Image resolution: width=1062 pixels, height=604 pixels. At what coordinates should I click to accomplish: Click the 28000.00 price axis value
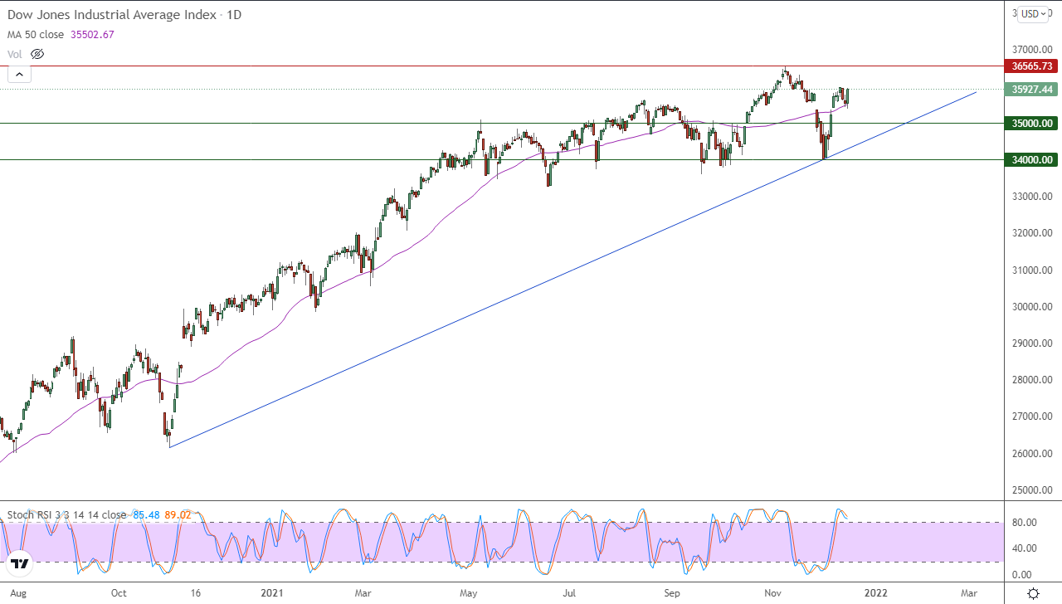point(1032,380)
